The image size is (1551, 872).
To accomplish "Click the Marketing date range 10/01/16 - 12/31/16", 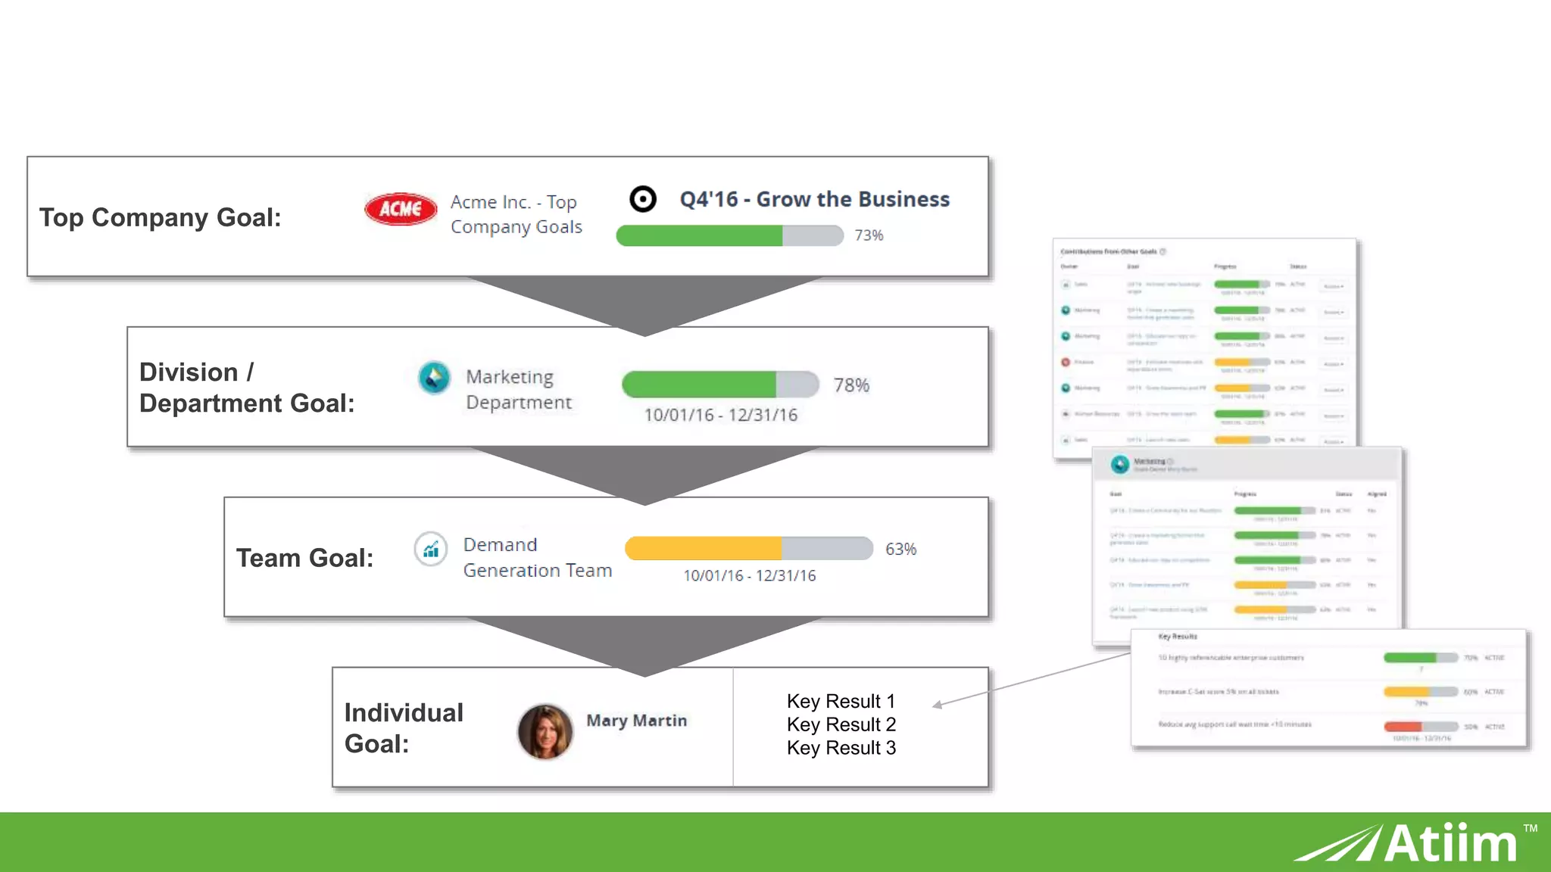I will click(721, 415).
